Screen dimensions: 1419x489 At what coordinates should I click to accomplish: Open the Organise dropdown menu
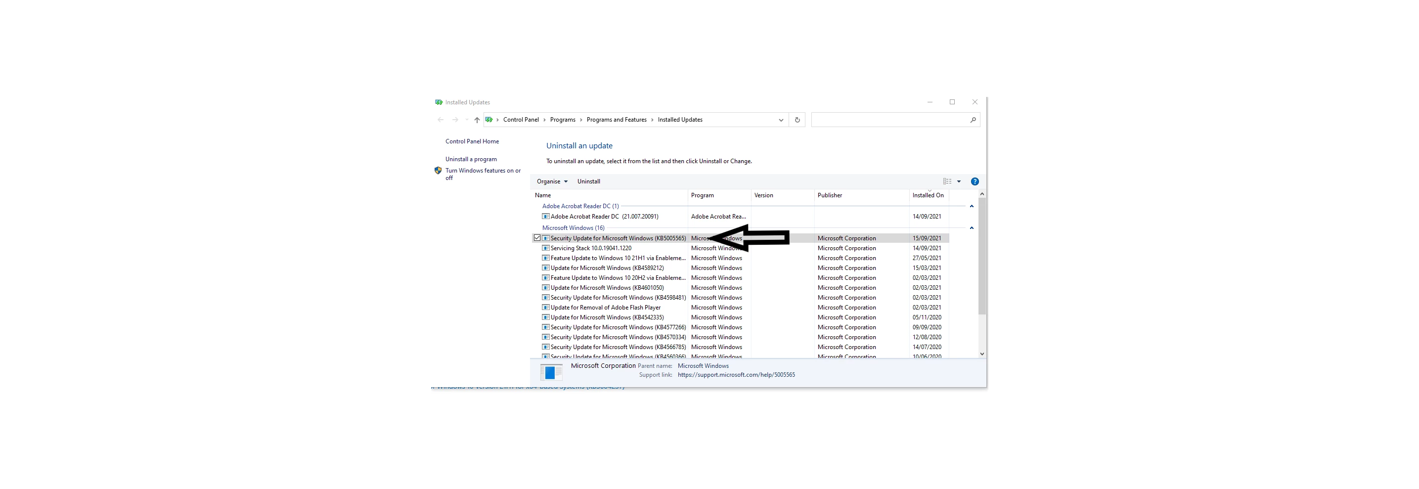click(x=552, y=182)
